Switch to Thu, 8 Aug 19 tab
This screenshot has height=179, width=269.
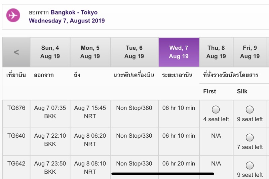[216, 52]
